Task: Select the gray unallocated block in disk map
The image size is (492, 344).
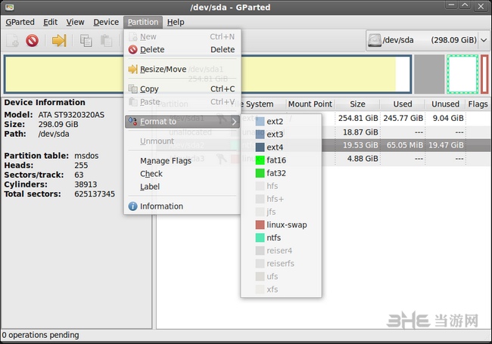Action: [x=429, y=74]
